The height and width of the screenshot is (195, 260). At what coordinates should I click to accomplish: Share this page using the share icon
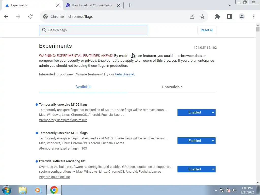[x=192, y=17]
